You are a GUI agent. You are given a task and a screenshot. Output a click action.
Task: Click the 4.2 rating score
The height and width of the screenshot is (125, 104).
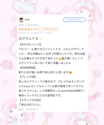click(35, 29)
